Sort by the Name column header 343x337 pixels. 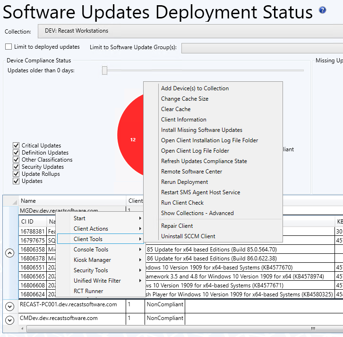point(72,201)
